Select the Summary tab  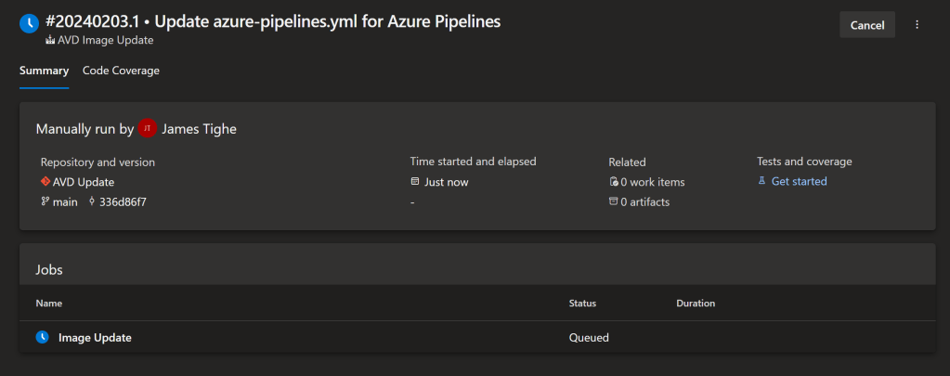tap(44, 71)
